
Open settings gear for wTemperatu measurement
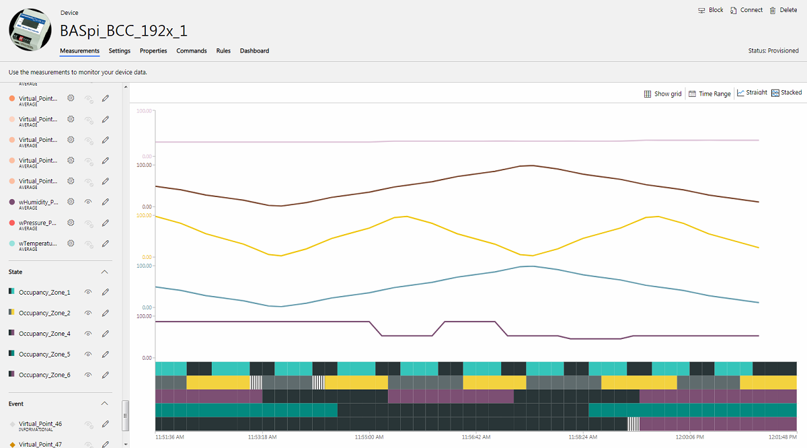71,243
